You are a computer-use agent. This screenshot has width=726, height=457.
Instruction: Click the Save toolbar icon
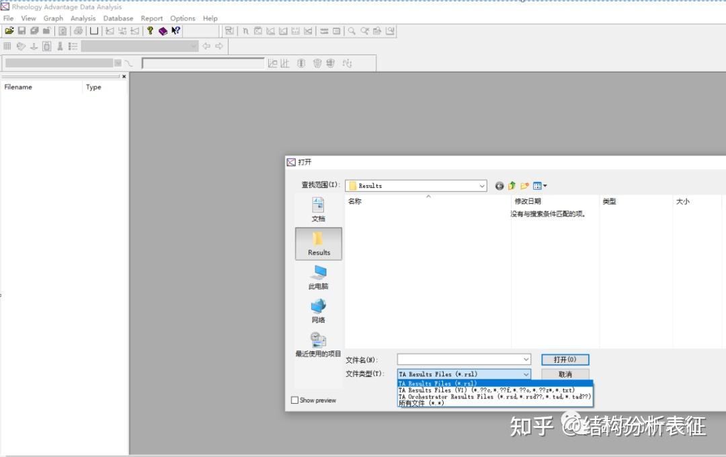click(x=20, y=30)
